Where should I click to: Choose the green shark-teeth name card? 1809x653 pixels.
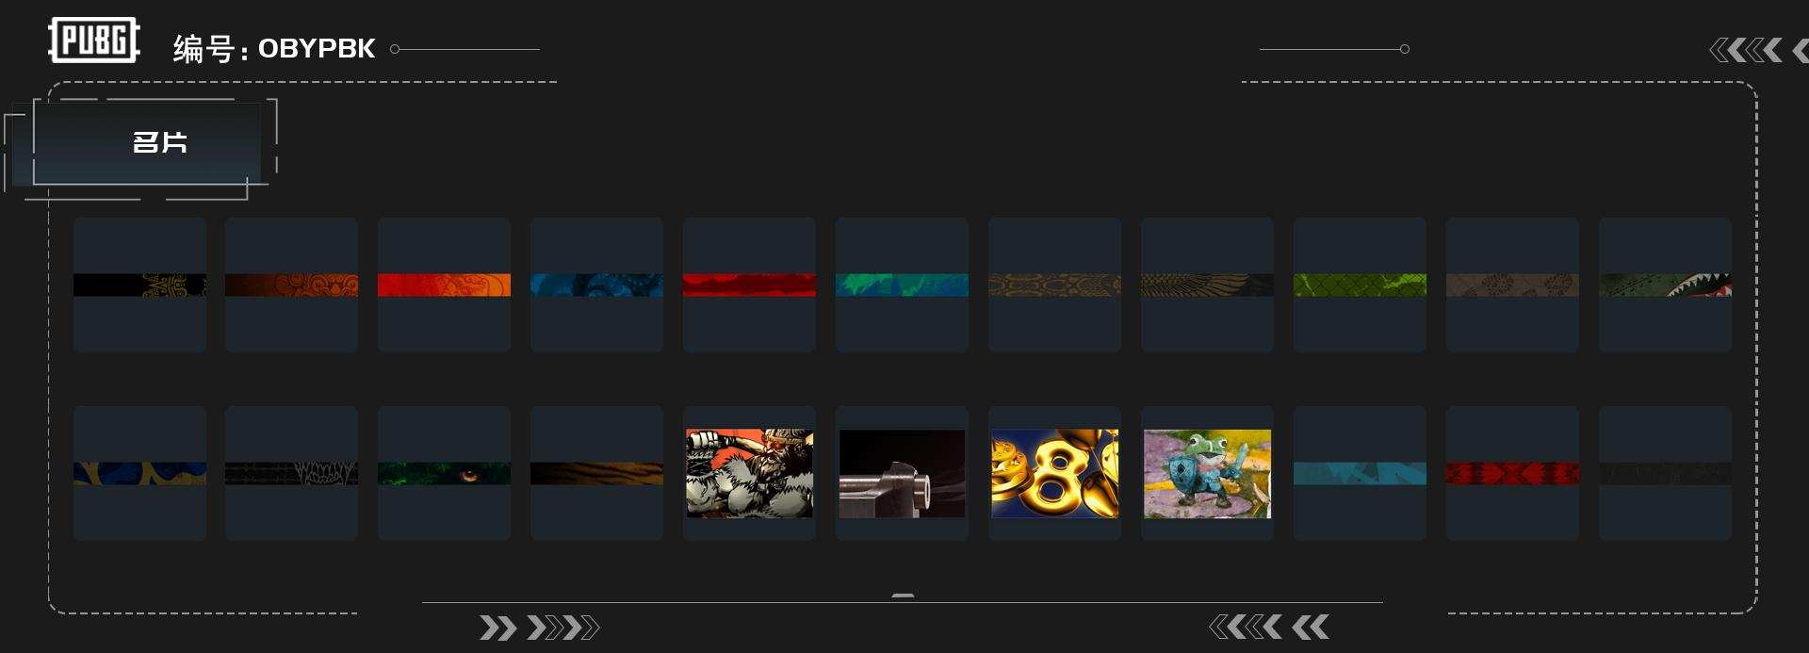(1666, 285)
